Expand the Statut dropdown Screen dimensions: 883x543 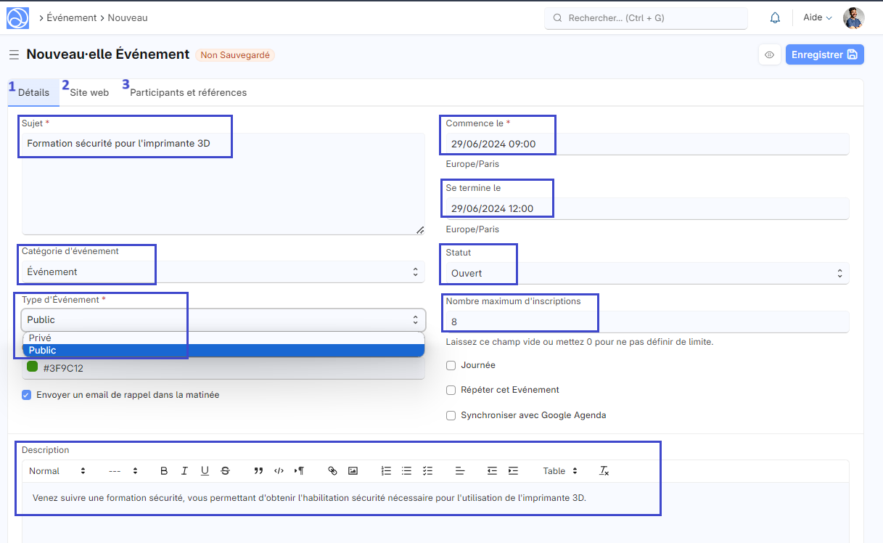646,274
